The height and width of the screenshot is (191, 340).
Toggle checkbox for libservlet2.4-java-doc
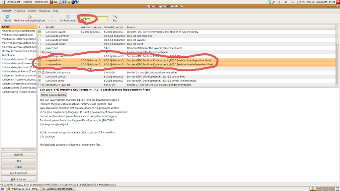click(x=40, y=73)
